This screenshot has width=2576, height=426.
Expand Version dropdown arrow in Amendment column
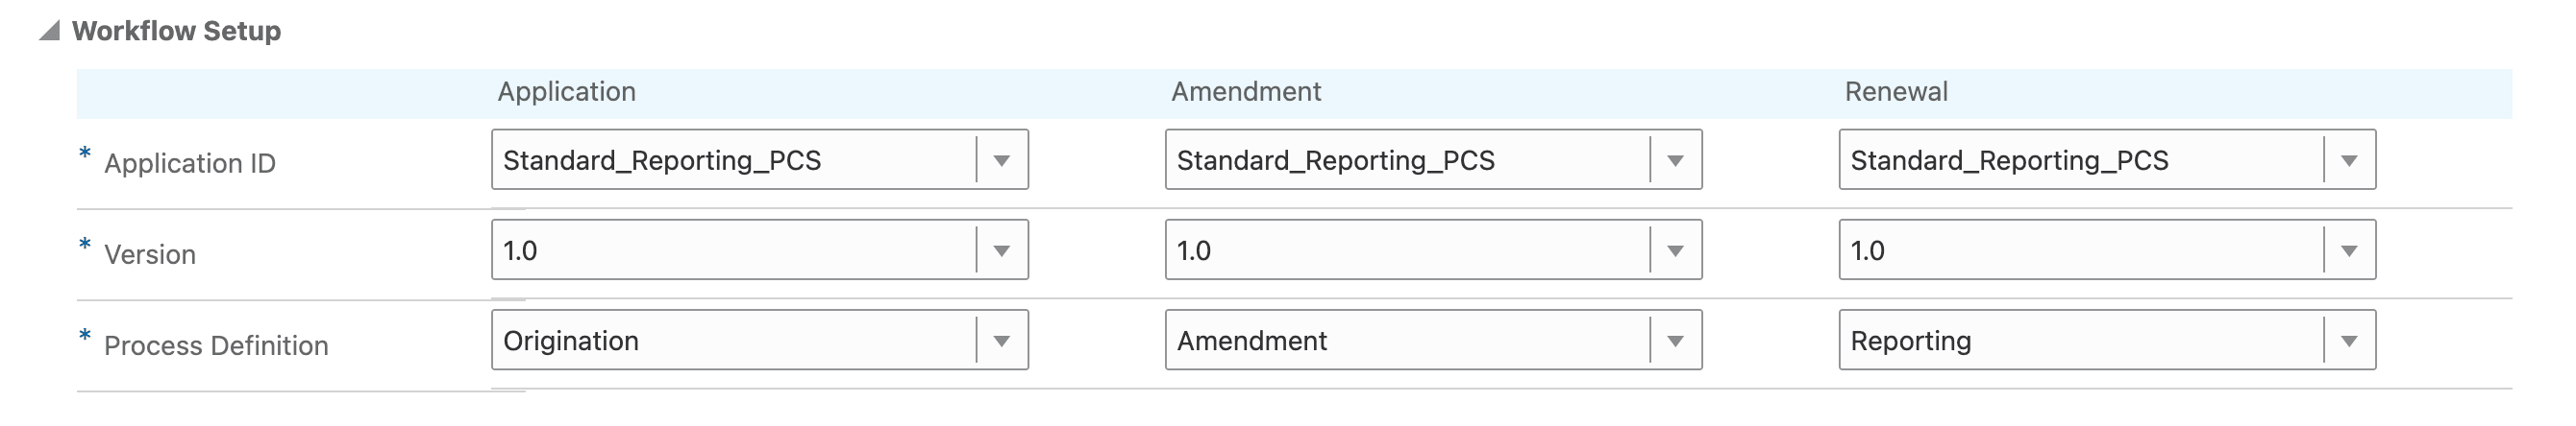point(1675,250)
